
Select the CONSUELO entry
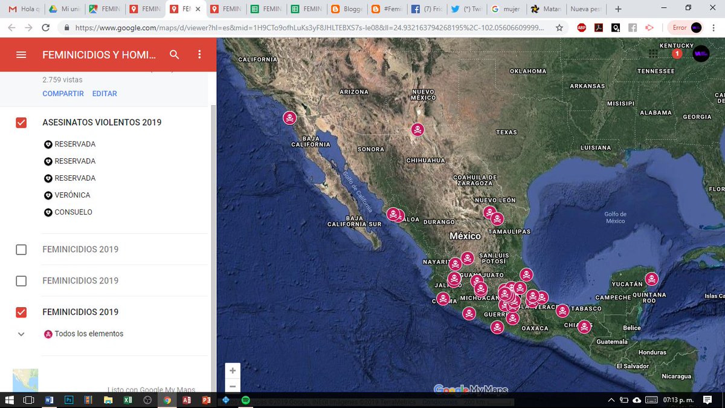pos(73,212)
